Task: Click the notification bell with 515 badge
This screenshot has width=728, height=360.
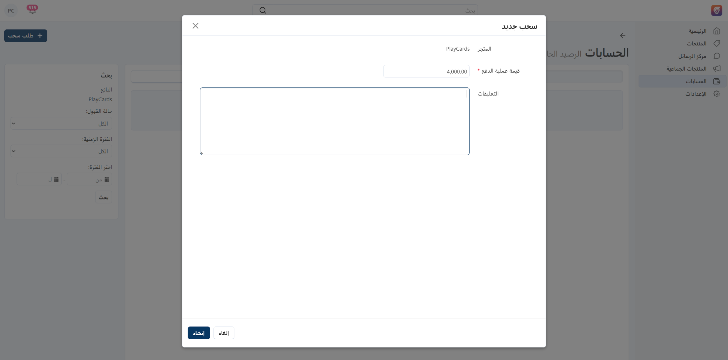Action: coord(32,10)
